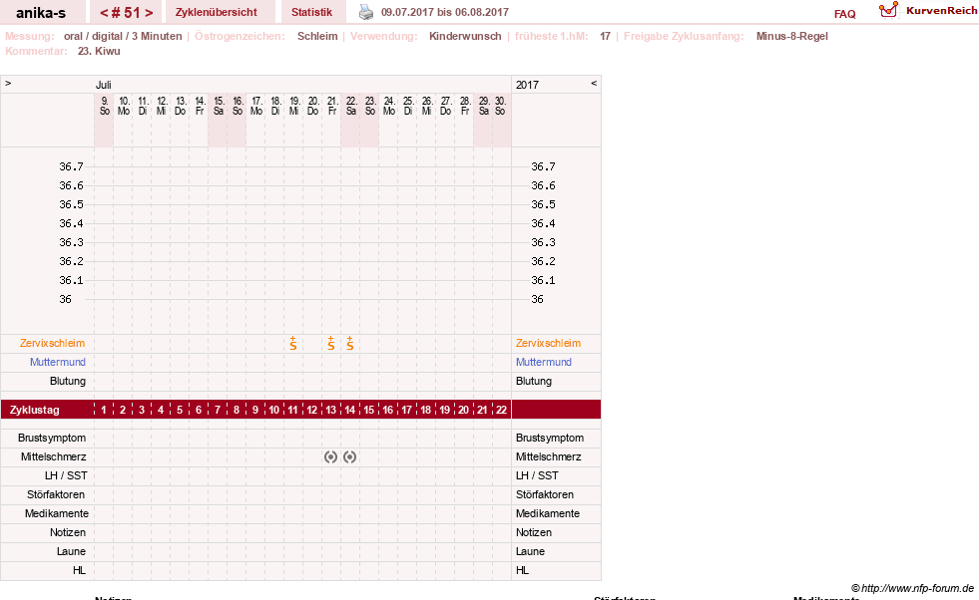
Task: Click date column '22. Sa'
Action: point(351,106)
